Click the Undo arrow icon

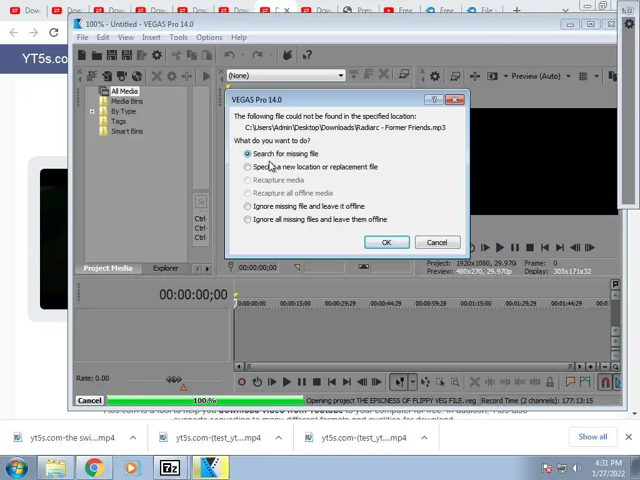(229, 55)
